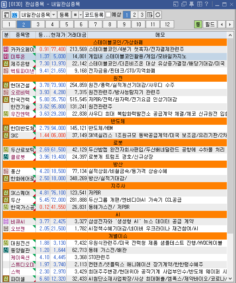Click the black square stop icon

click(x=75, y=15)
